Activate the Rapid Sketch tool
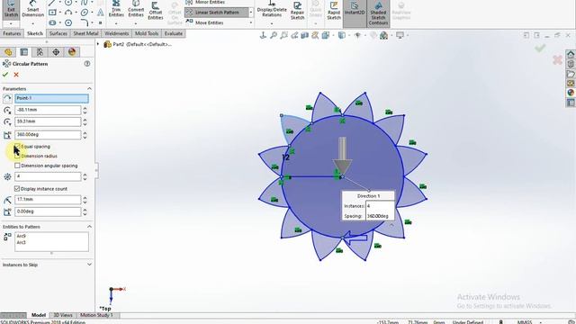 (x=334, y=11)
